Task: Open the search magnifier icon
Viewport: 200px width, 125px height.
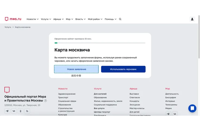Action: [x=120, y=19]
